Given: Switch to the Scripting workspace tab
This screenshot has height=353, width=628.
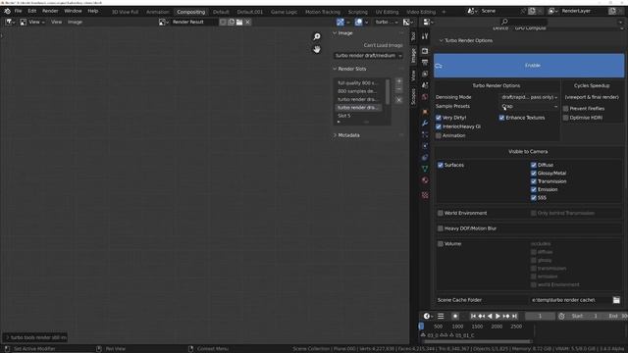Looking at the screenshot, I should point(357,12).
